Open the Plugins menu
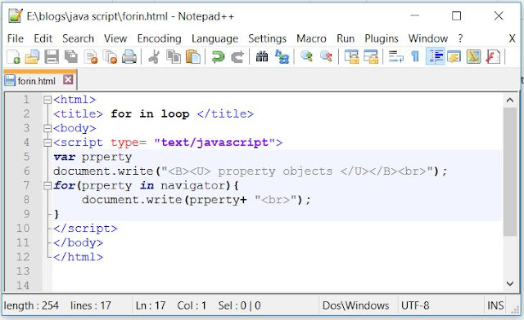 [x=382, y=38]
